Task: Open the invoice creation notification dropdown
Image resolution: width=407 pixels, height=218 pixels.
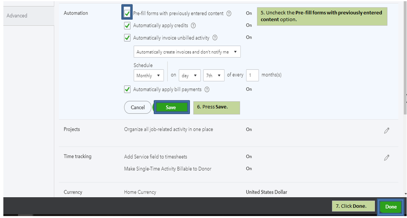Action: tap(187, 52)
